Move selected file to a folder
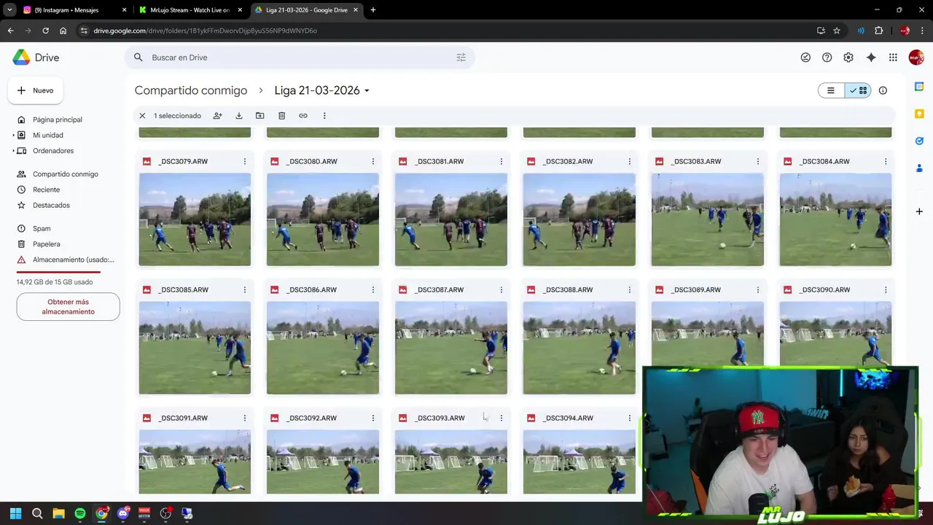The image size is (933, 525). (259, 116)
